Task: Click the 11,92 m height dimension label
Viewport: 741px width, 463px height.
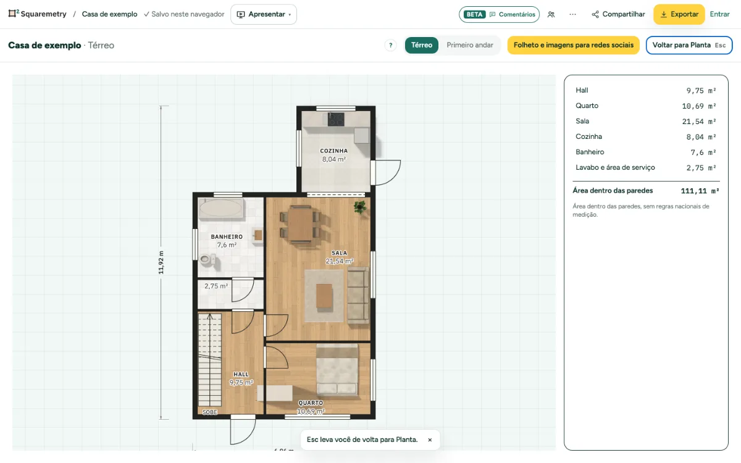Action: tap(161, 262)
